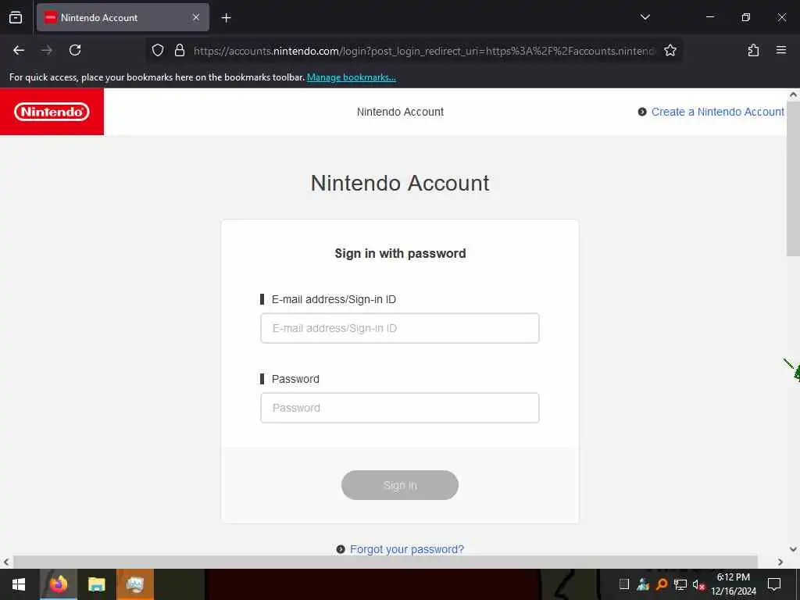
Task: Open Firefox hamburger application menu
Action: 780,50
